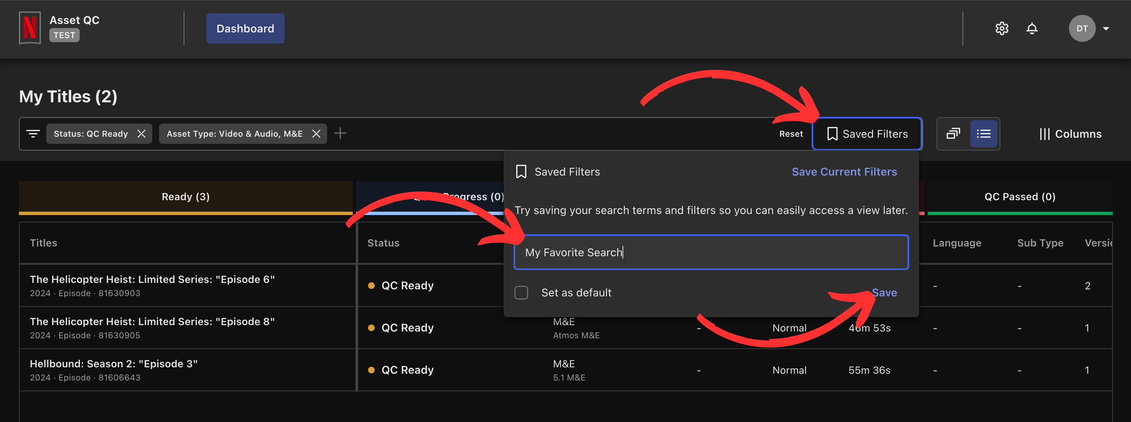
Task: Click Save Current Filters link
Action: (x=844, y=172)
